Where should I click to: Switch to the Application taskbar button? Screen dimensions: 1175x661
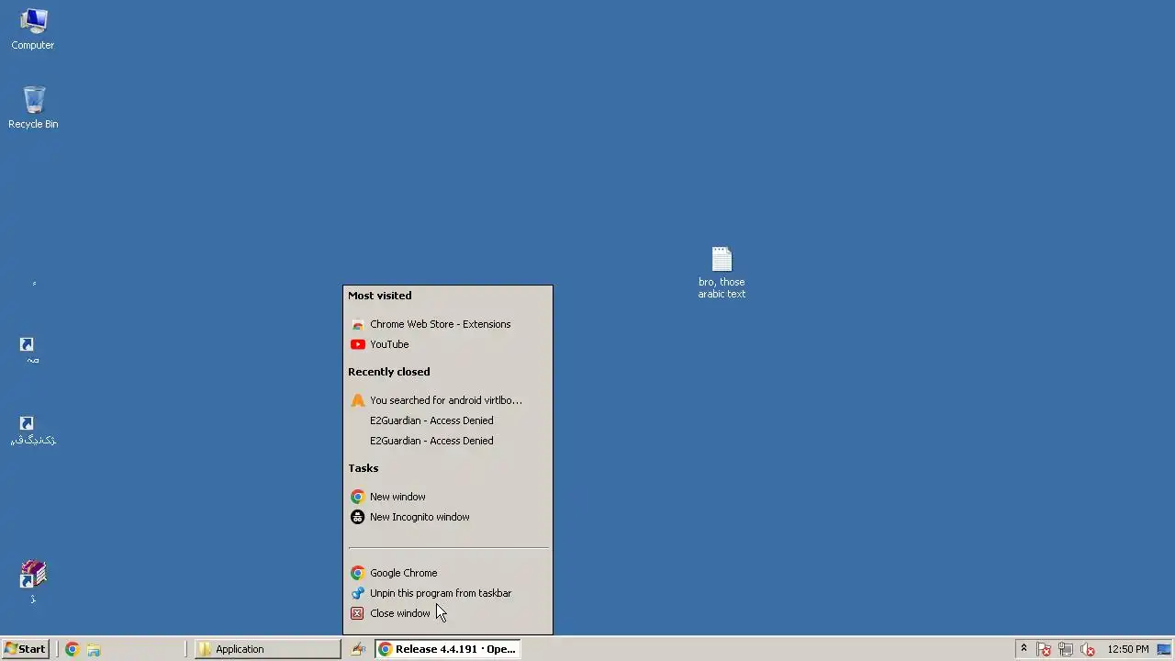[x=267, y=649]
